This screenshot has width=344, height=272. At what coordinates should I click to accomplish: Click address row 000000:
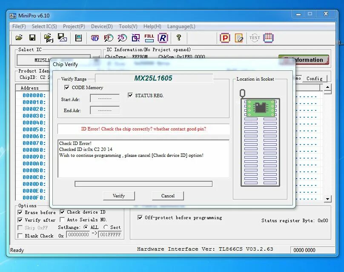(34, 95)
